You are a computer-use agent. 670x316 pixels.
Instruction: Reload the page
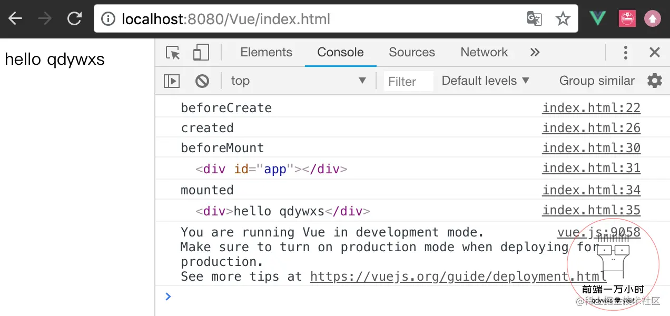(x=74, y=17)
